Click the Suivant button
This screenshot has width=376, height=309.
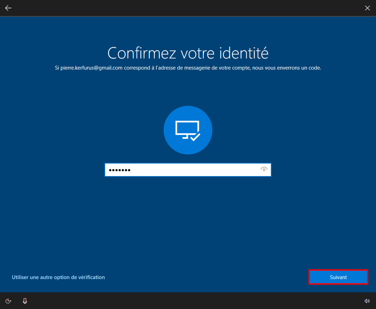pyautogui.click(x=338, y=277)
